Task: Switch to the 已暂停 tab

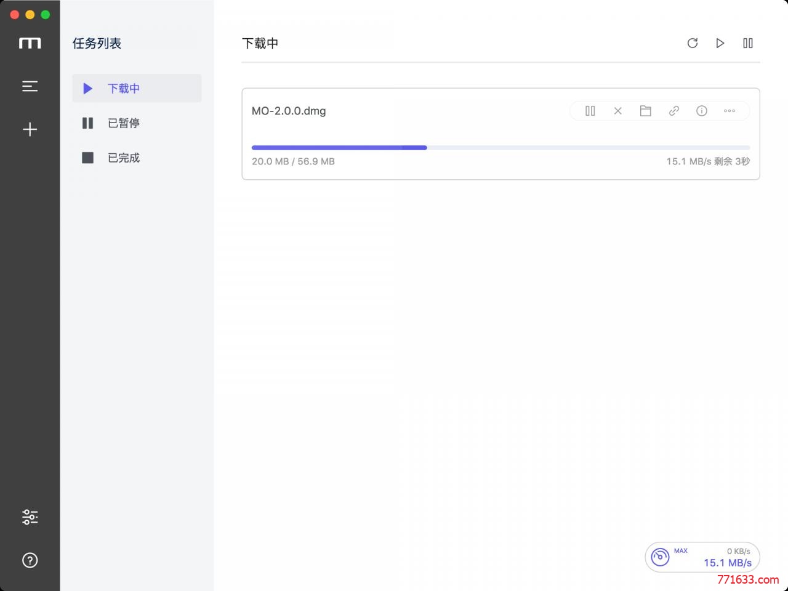Action: [x=137, y=123]
